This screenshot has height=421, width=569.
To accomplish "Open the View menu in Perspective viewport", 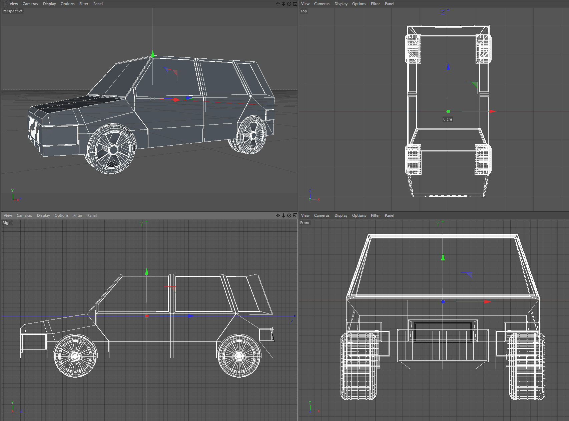I will coord(14,4).
